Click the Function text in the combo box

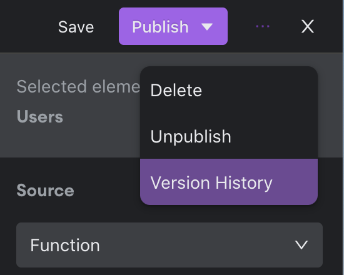(65, 245)
